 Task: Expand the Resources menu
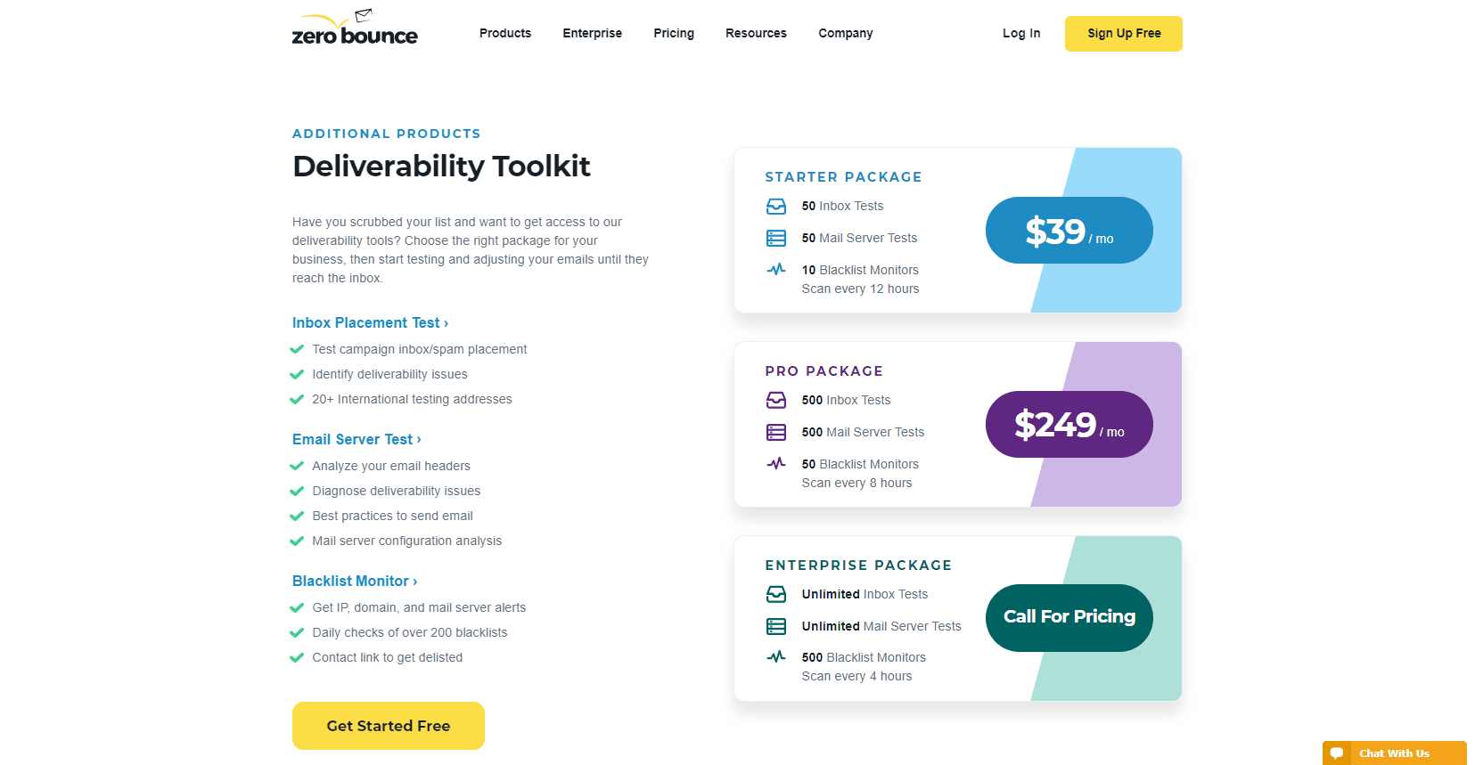coord(756,34)
